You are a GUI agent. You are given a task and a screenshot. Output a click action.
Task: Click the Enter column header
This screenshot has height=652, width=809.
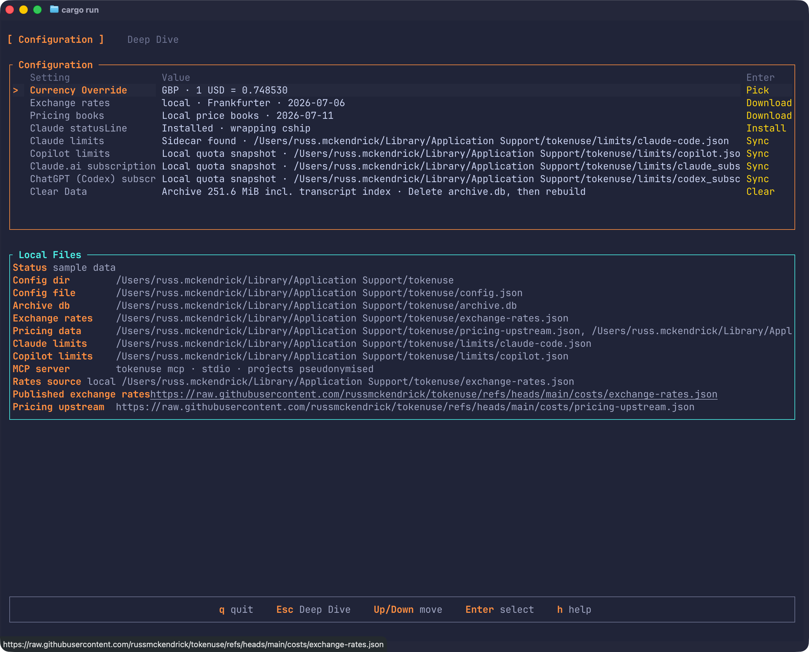point(760,78)
